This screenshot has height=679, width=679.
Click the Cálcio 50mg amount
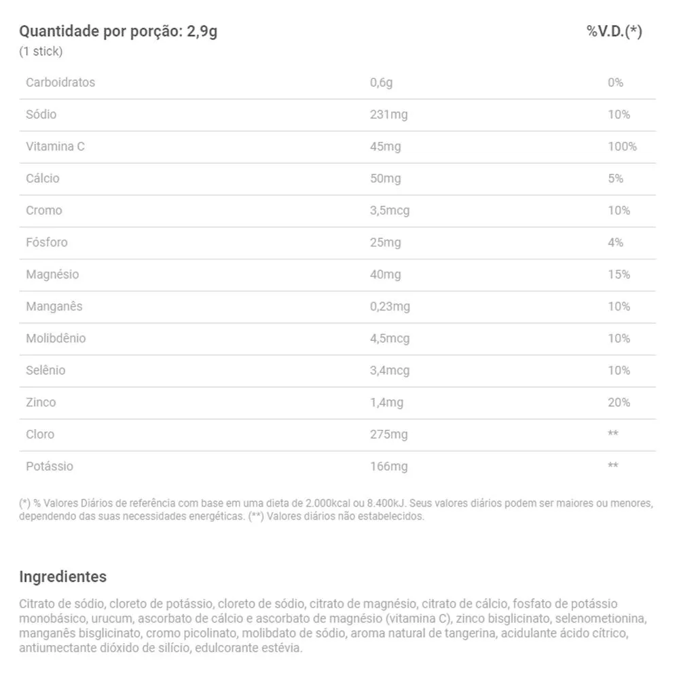pyautogui.click(x=385, y=179)
